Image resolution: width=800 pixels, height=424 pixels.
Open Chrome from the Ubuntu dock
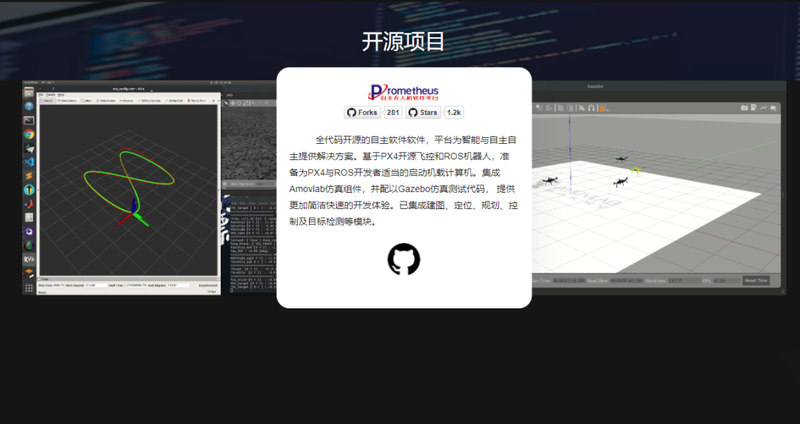(29, 134)
